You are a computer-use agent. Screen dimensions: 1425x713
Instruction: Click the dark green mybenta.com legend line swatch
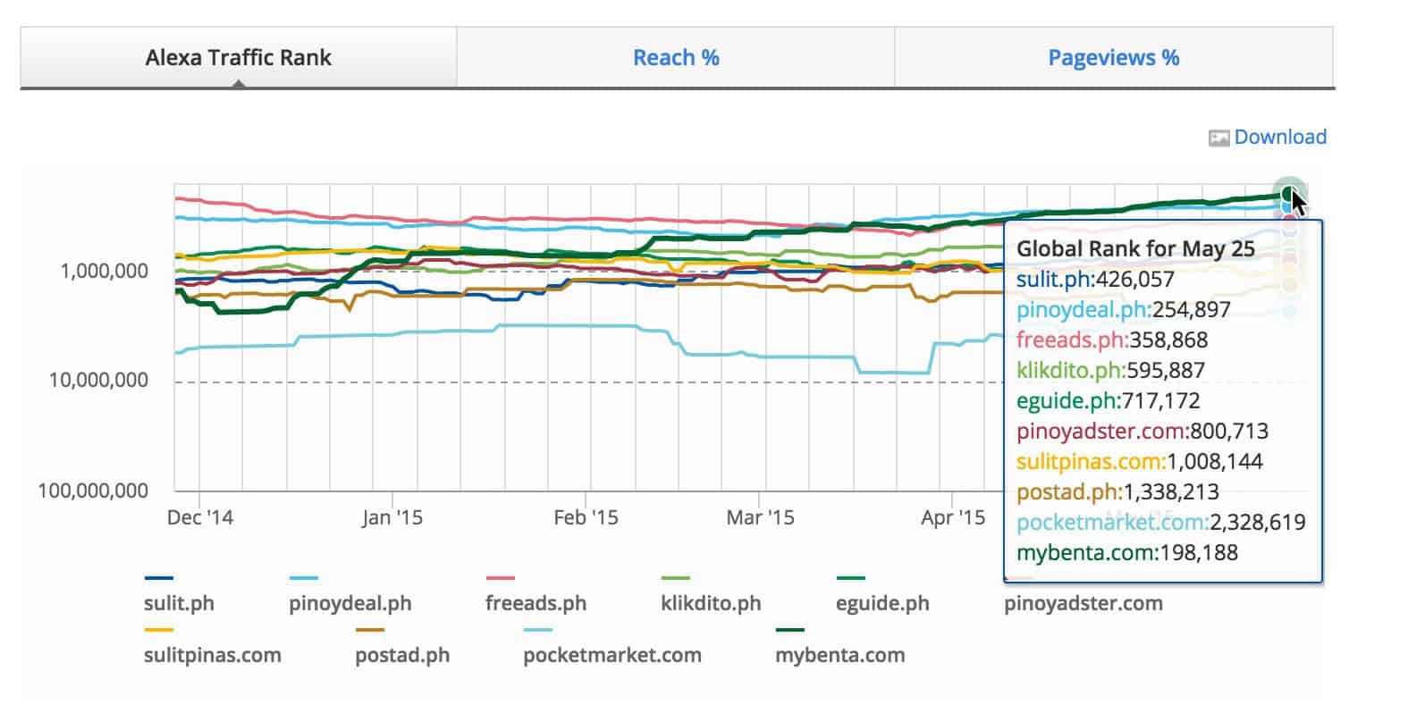[789, 631]
